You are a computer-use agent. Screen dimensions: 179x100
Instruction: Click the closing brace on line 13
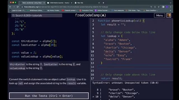102,63
